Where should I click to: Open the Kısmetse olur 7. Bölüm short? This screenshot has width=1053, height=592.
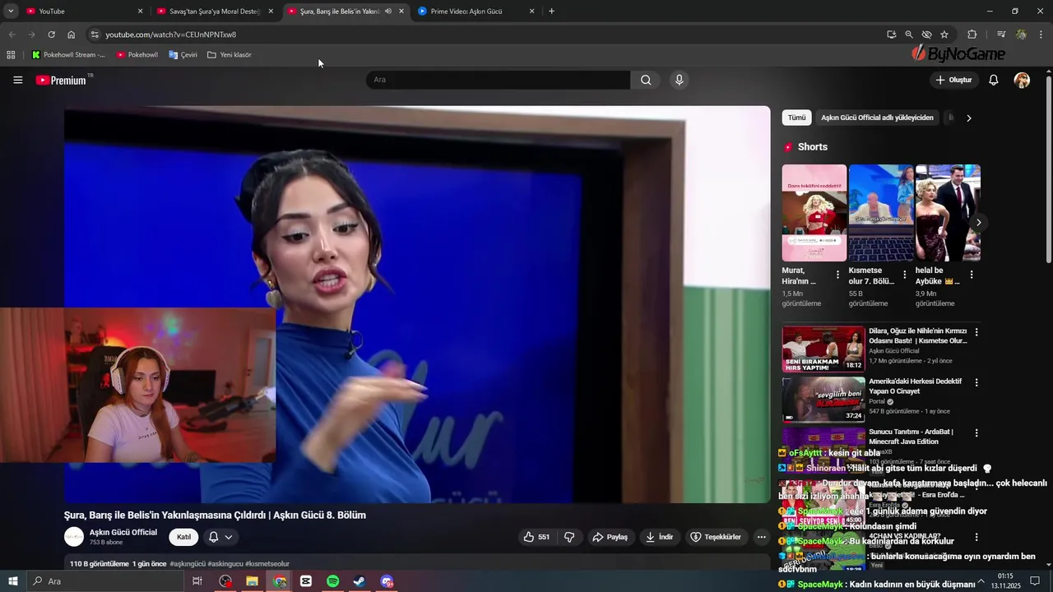[881, 213]
